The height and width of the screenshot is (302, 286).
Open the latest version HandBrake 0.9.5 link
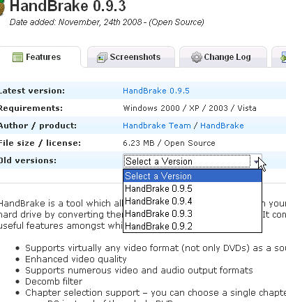coord(156,91)
